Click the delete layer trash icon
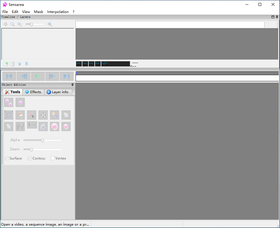 pos(13,64)
